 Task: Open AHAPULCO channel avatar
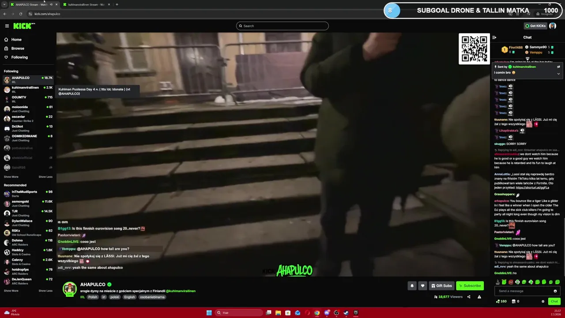pyautogui.click(x=69, y=289)
